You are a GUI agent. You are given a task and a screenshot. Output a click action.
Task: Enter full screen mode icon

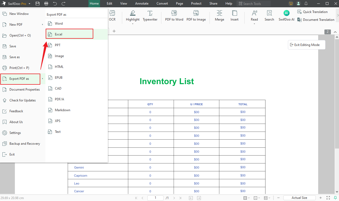[328, 198]
